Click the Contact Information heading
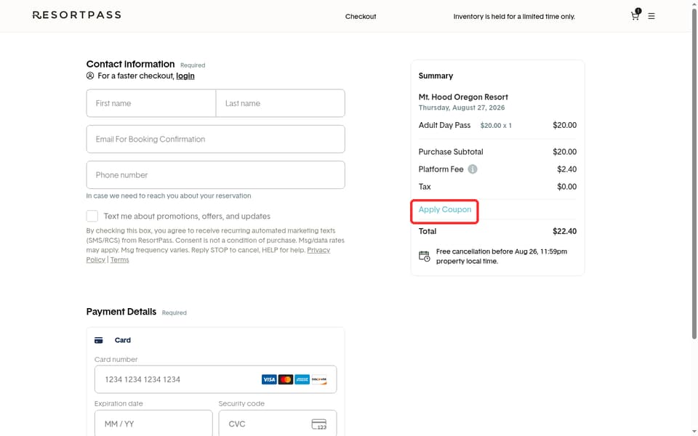698x436 pixels. (130, 64)
